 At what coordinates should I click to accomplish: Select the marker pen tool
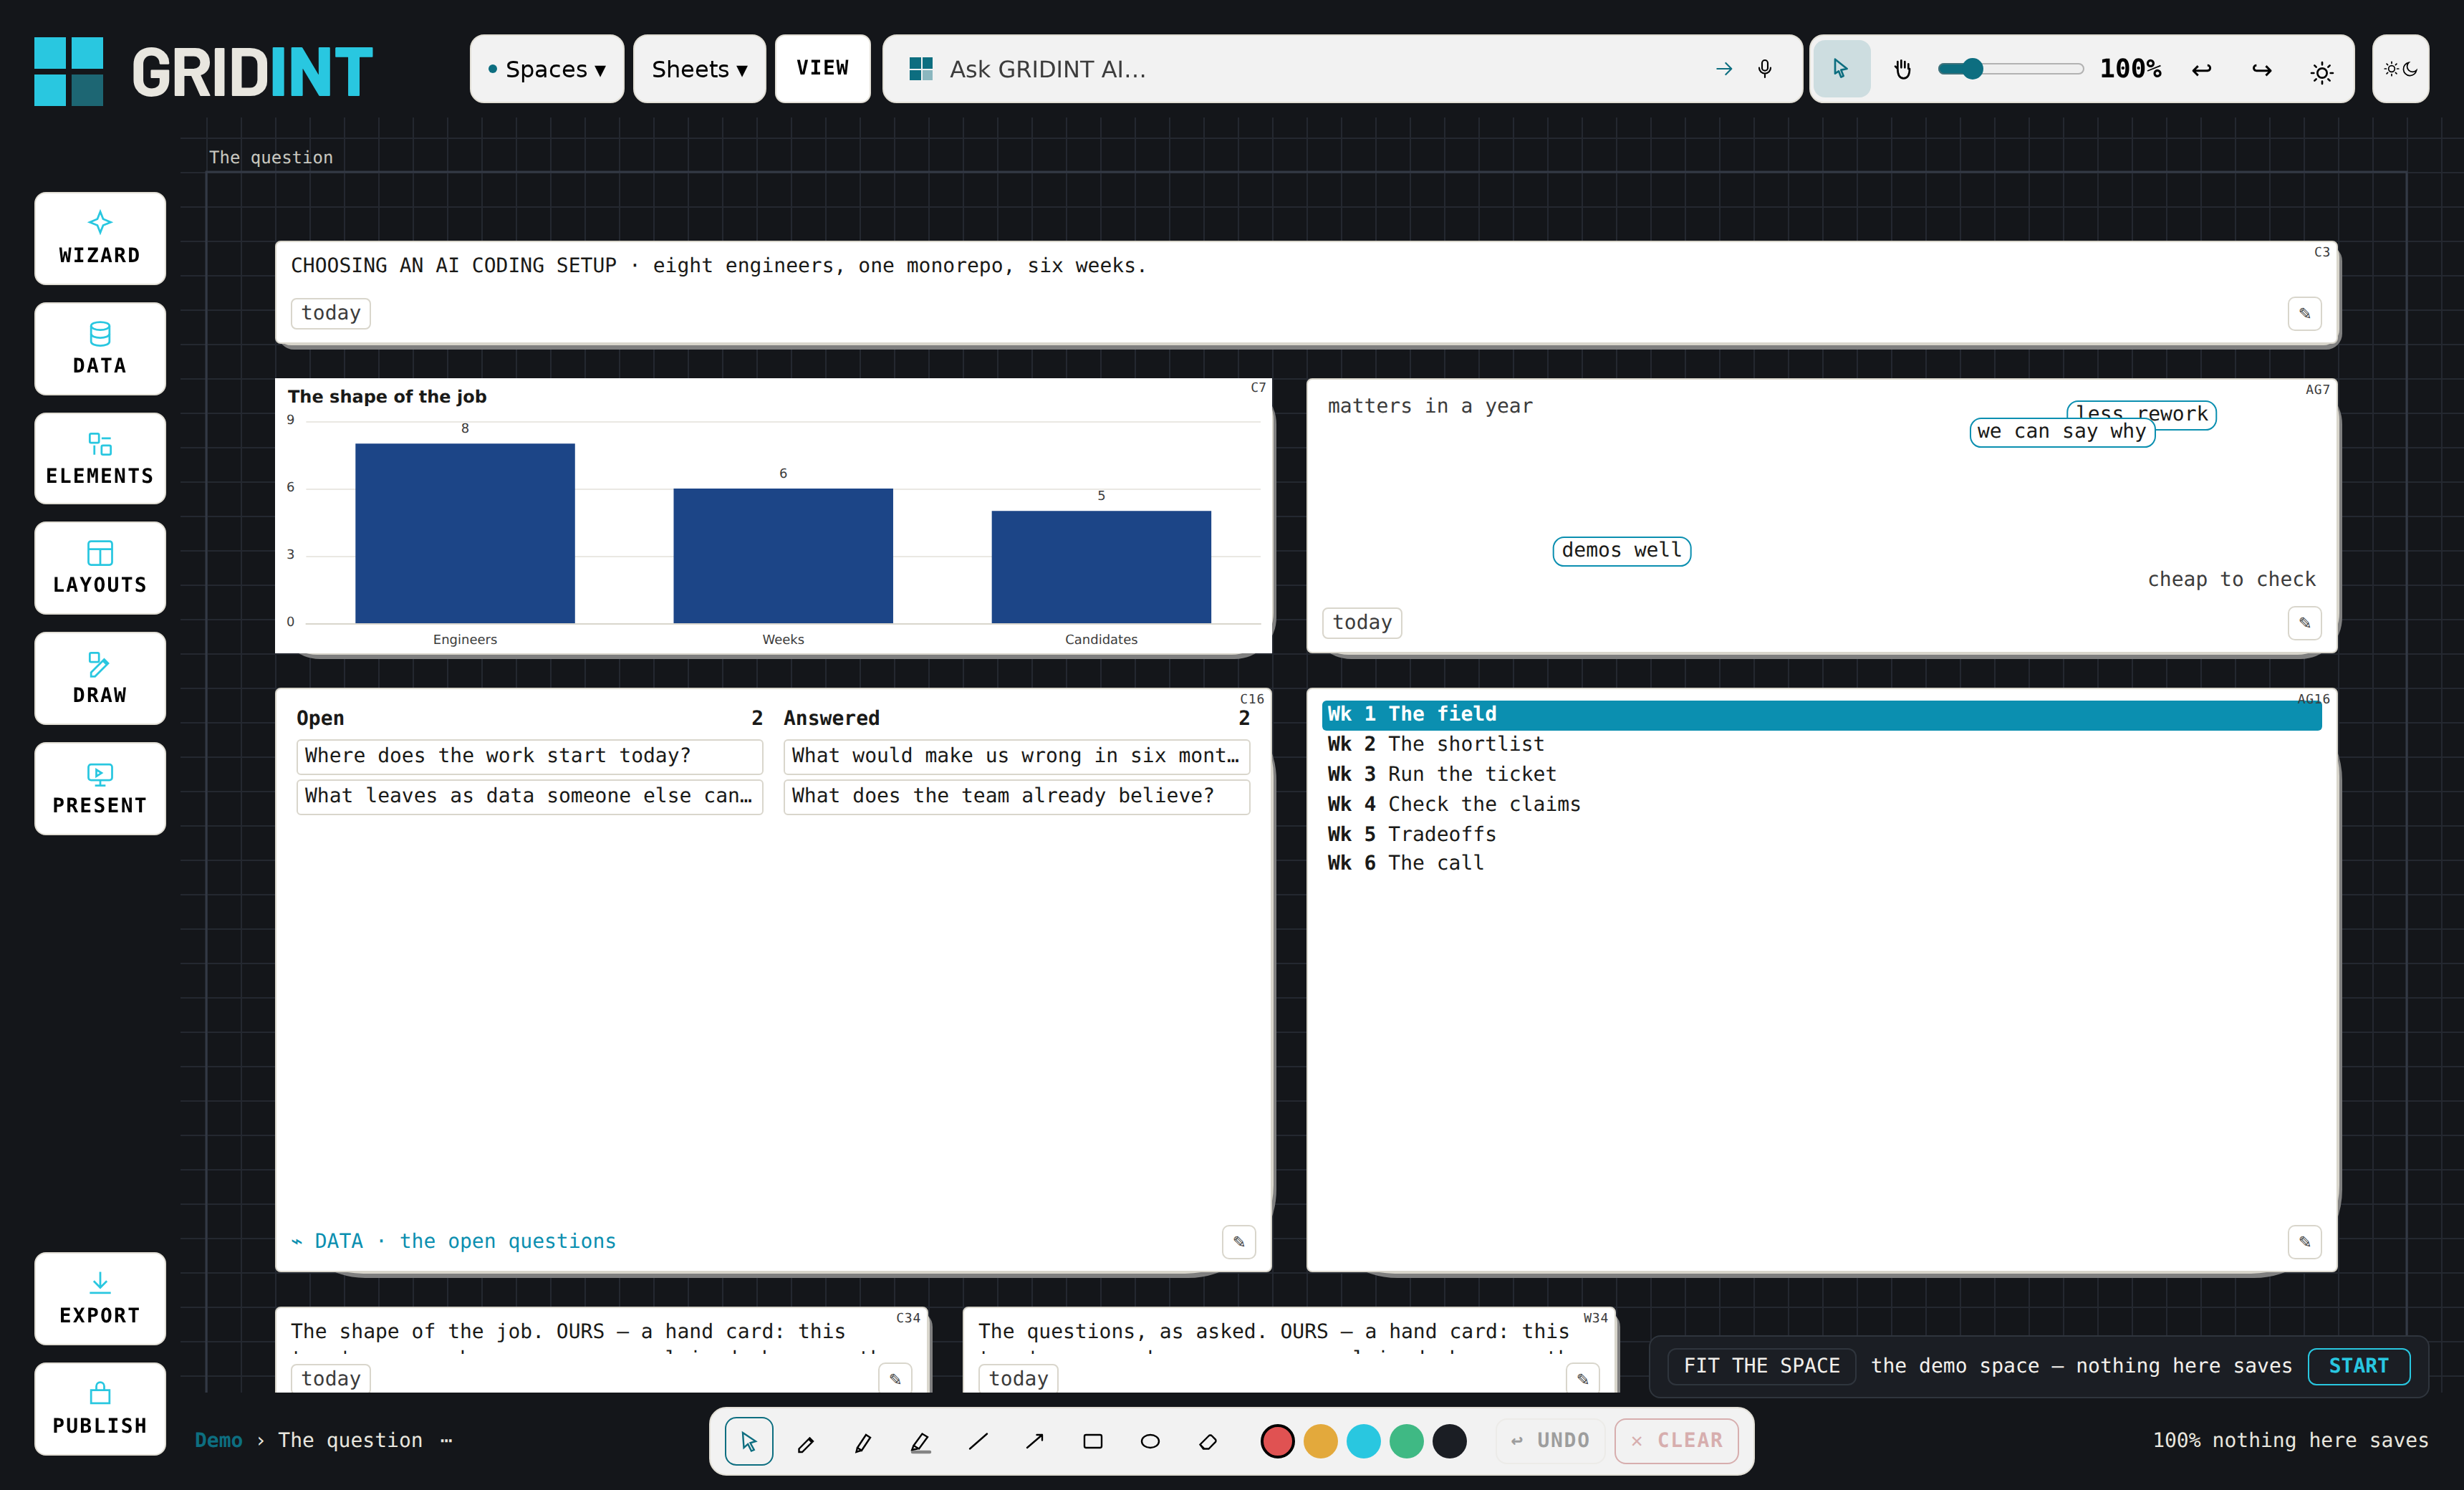point(863,1441)
